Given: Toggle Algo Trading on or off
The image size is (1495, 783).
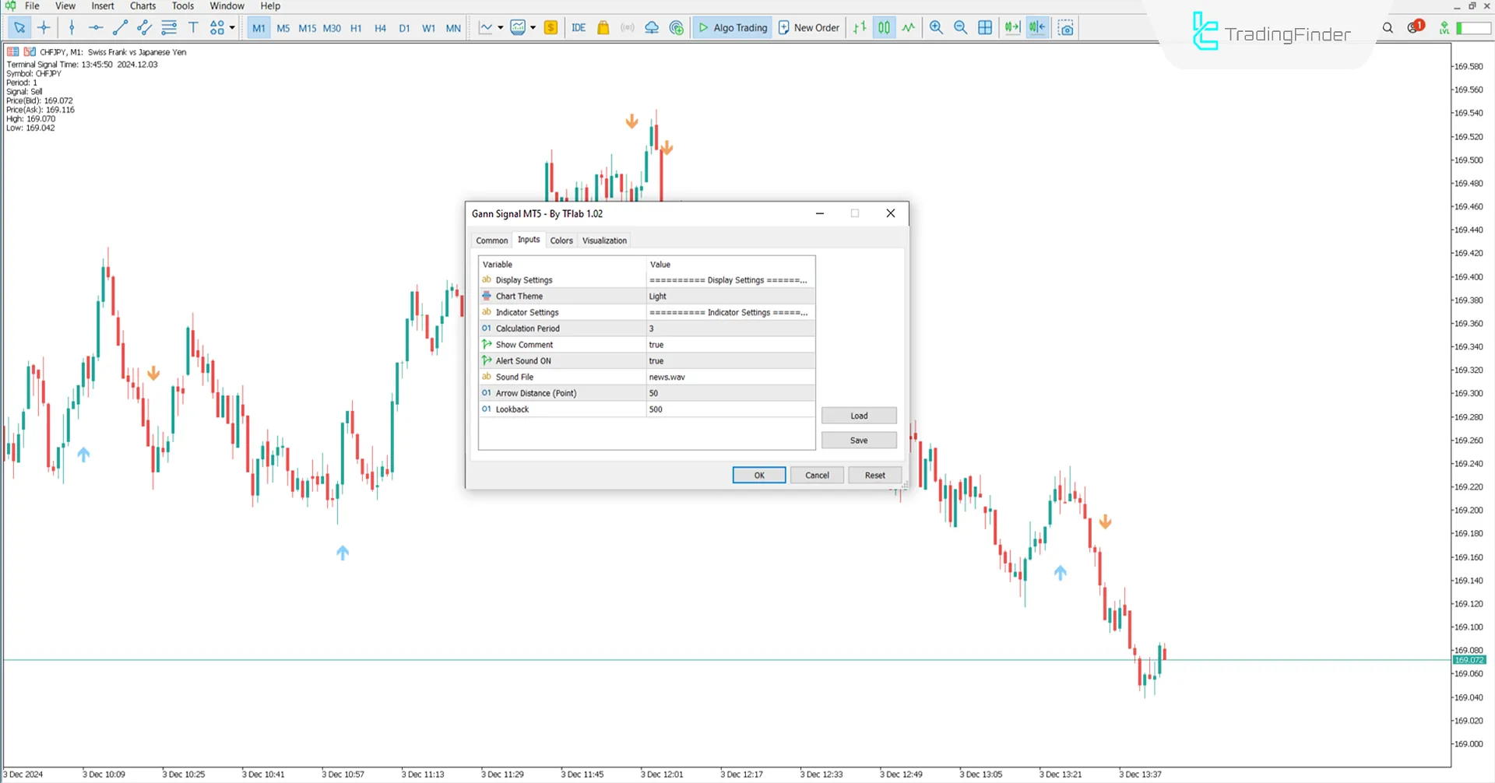Looking at the screenshot, I should coord(732,27).
